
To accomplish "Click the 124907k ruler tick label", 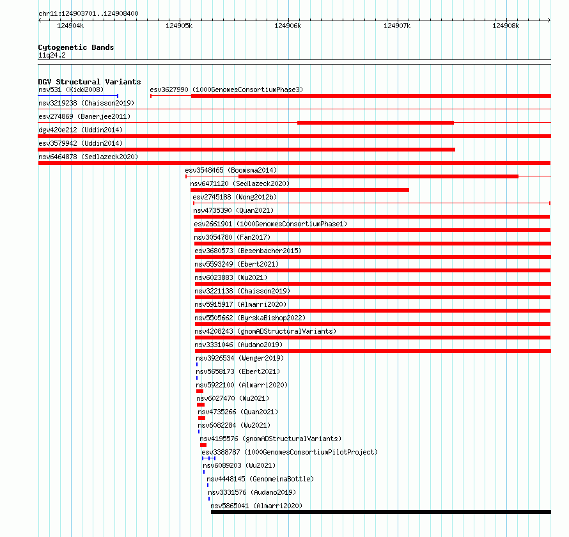I will [x=397, y=26].
